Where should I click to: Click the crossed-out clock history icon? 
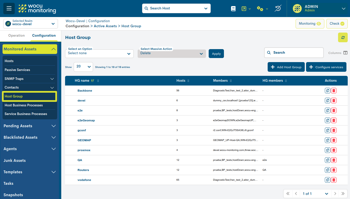[278, 9]
